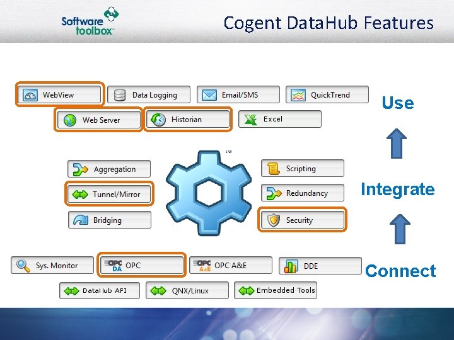The image size is (454, 340).
Task: Choose the Security button
Action: pos(303,220)
